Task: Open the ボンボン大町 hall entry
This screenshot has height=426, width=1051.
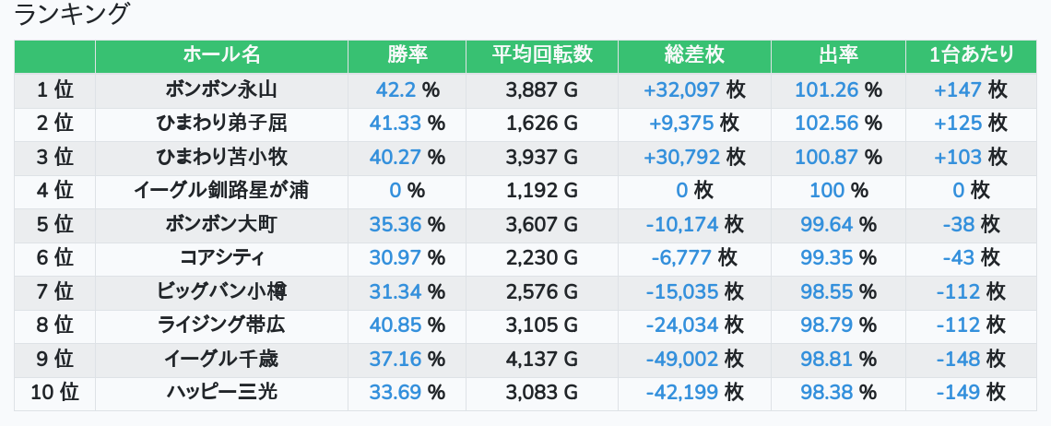Action: pyautogui.click(x=221, y=225)
